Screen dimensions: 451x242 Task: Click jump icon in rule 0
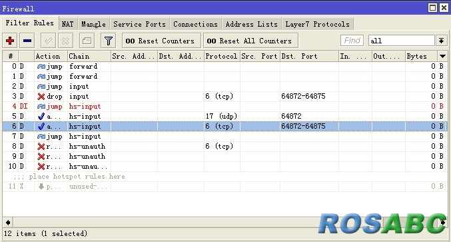click(41, 67)
